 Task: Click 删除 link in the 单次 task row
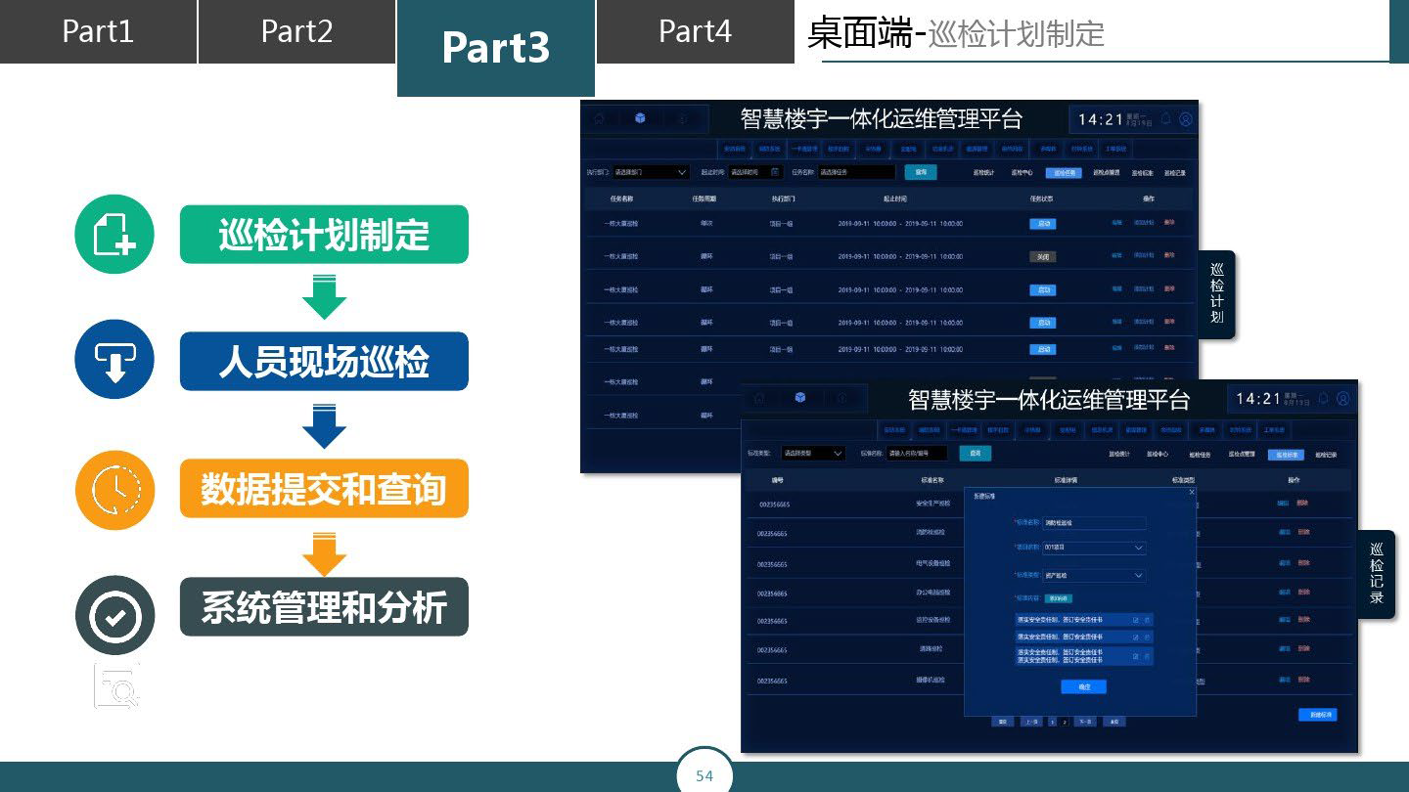coord(1169,223)
